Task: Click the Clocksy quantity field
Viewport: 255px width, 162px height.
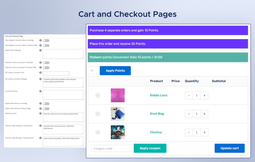Action: [x=197, y=132]
